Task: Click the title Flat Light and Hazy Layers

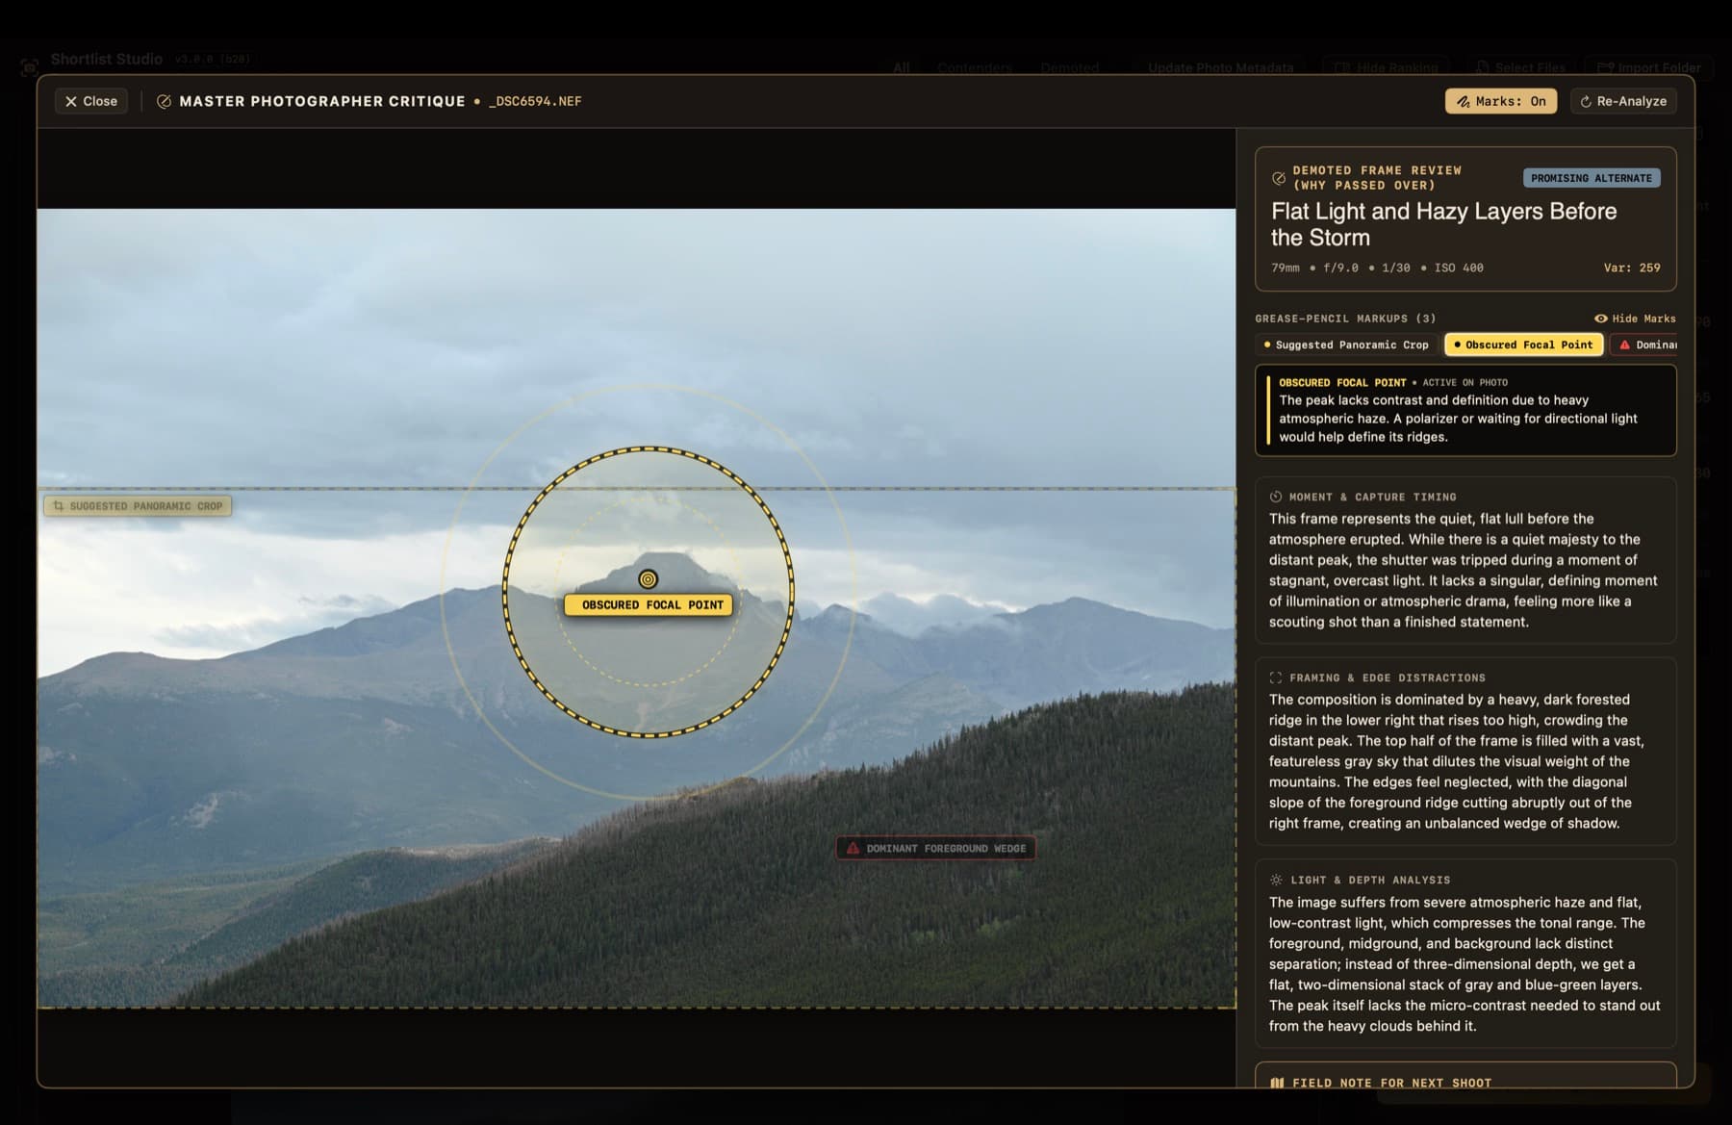Action: pos(1443,224)
